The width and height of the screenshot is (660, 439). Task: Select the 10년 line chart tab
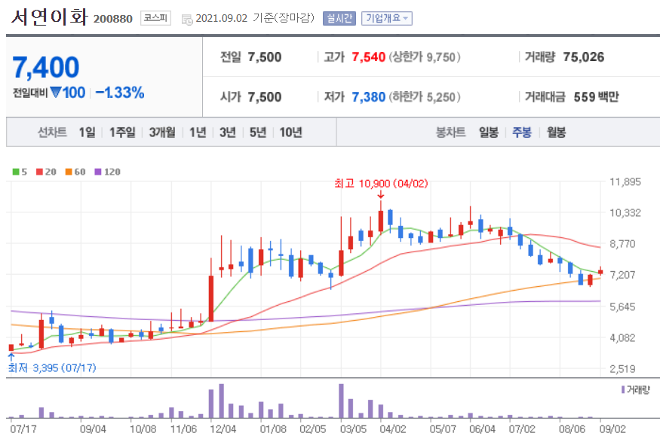click(x=291, y=133)
